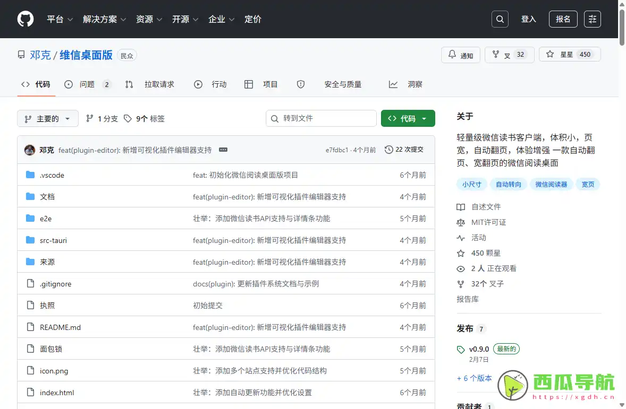Open docs(plugin) commit message for .gitignore
This screenshot has width=626, height=409.
256,284
